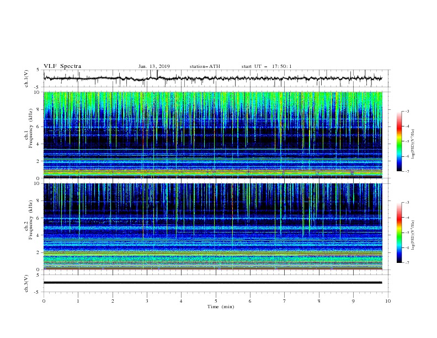
Task: Click the ch.3 flat black voltage trace
Action: point(213,283)
